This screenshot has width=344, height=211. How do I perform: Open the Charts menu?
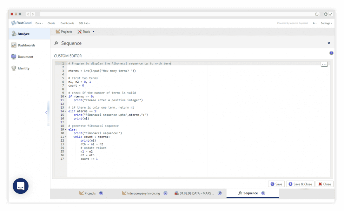pyautogui.click(x=51, y=23)
